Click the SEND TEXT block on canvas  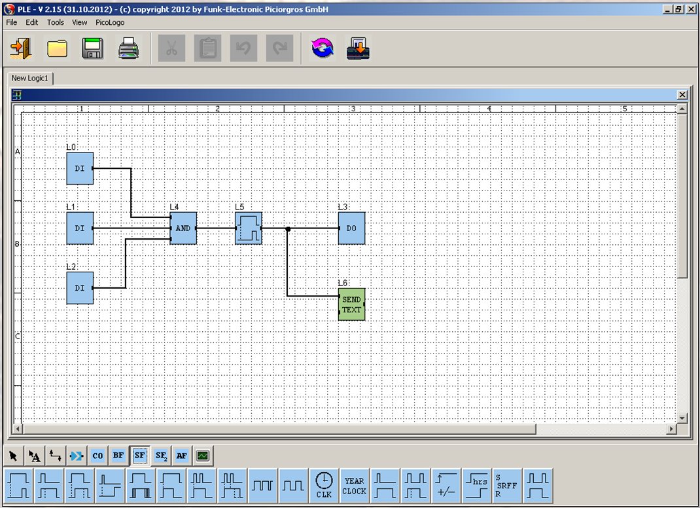pos(351,304)
